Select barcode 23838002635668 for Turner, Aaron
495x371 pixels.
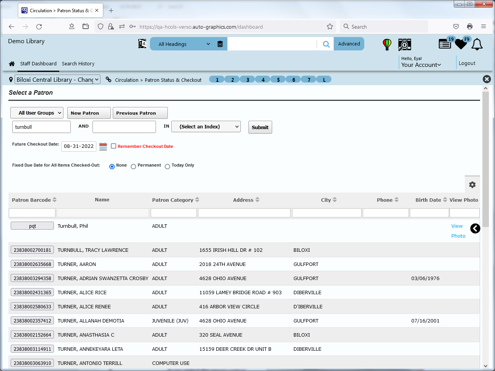32,264
